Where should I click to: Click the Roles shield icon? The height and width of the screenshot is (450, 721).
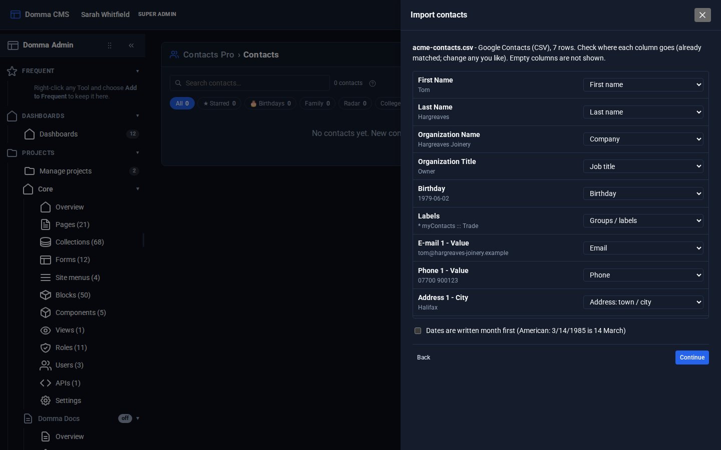(x=46, y=347)
